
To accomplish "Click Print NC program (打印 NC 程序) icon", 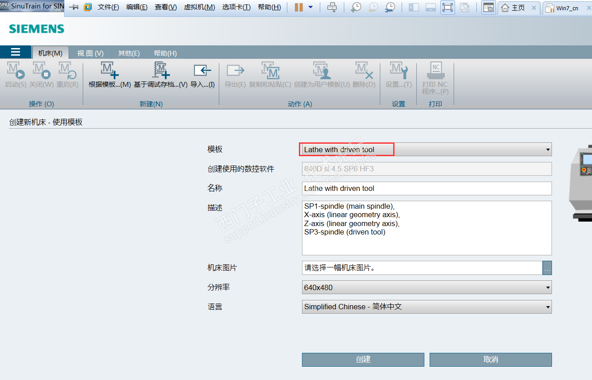I will click(435, 70).
